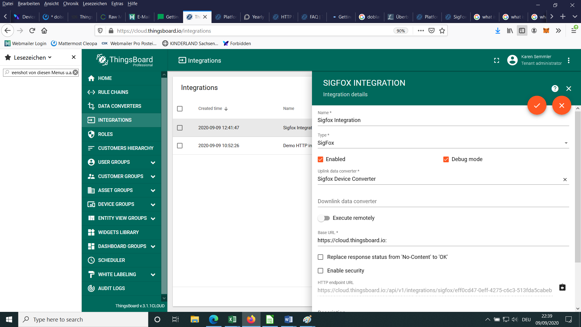This screenshot has height=327, width=581.
Task: Expand the Asset Groups menu
Action: pos(121,190)
